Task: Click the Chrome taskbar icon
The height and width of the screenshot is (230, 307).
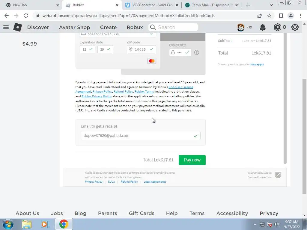Action: coord(64,224)
